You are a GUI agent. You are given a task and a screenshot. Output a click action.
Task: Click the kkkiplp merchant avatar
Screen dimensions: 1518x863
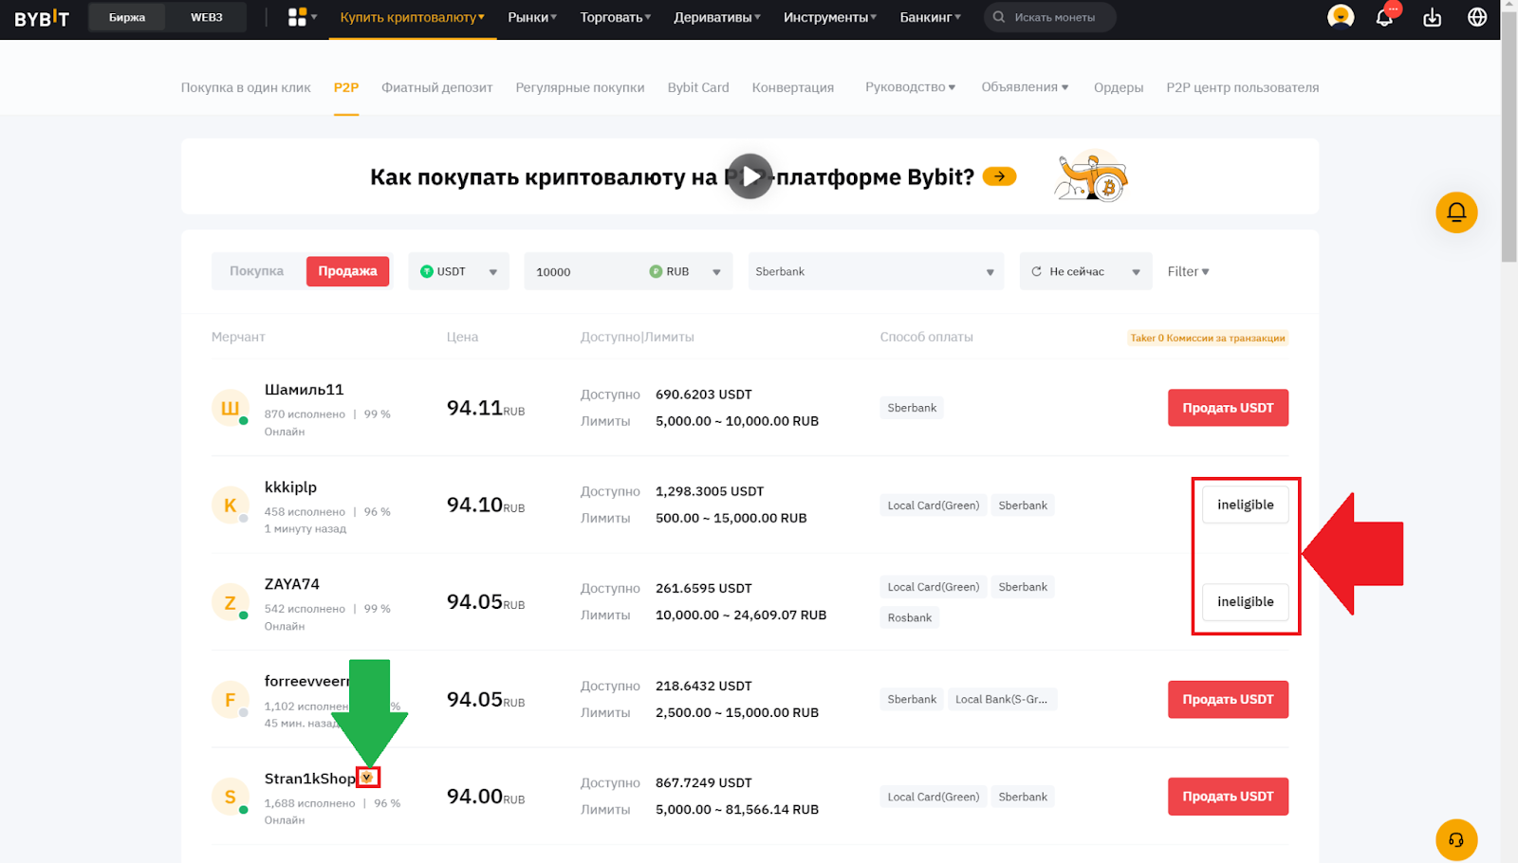pos(230,505)
